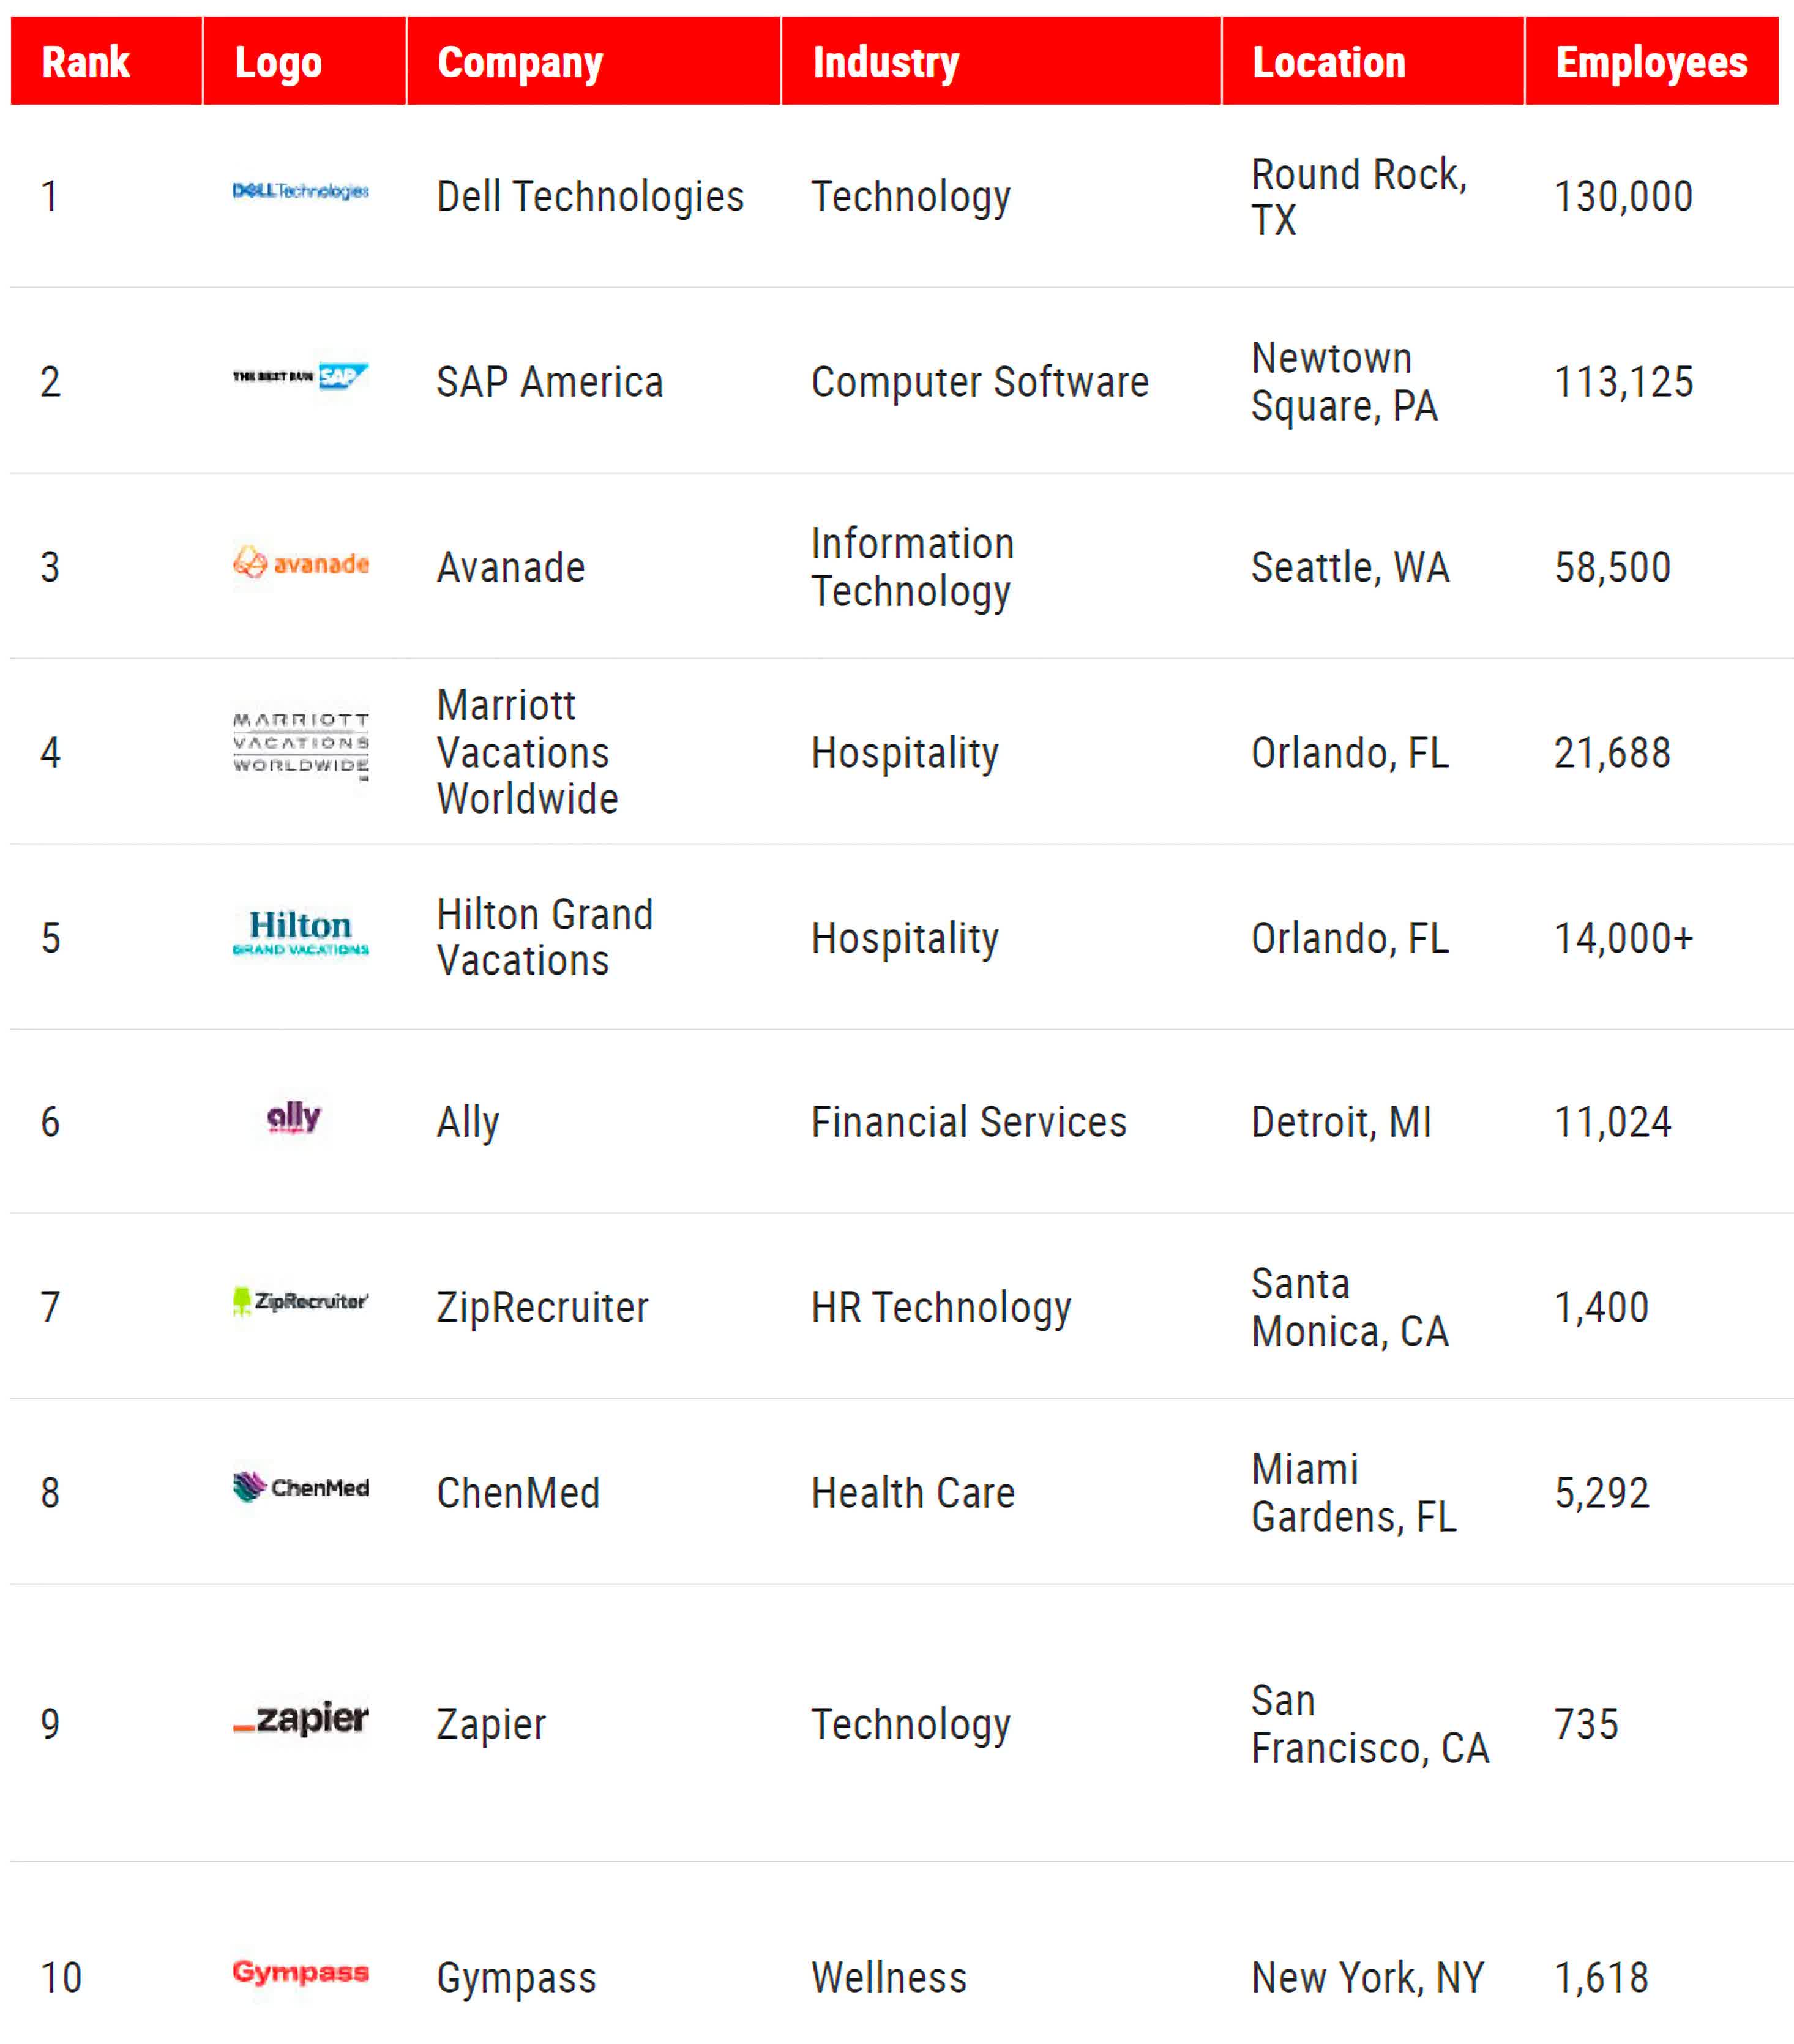The width and height of the screenshot is (1794, 2044).
Task: Click the SAP logo image
Action: click(x=300, y=377)
